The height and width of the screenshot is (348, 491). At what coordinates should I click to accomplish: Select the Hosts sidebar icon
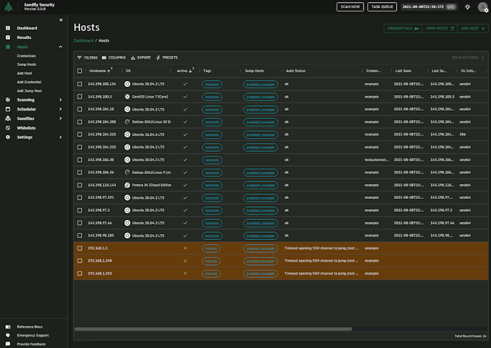(x=8, y=47)
